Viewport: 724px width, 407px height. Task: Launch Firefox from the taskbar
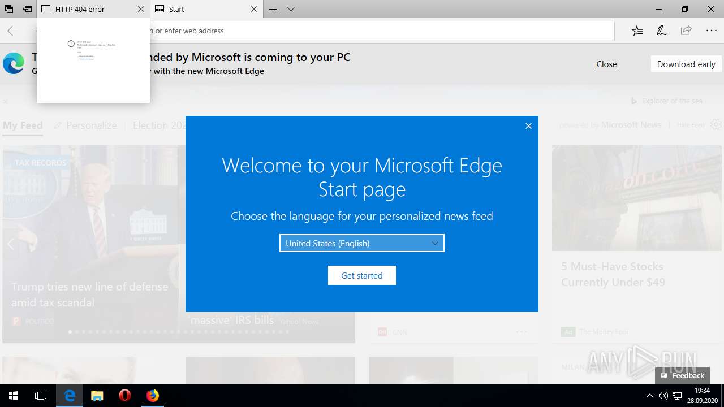coord(153,396)
